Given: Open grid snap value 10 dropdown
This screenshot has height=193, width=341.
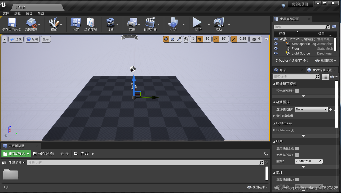Looking at the screenshot, I should (207, 39).
